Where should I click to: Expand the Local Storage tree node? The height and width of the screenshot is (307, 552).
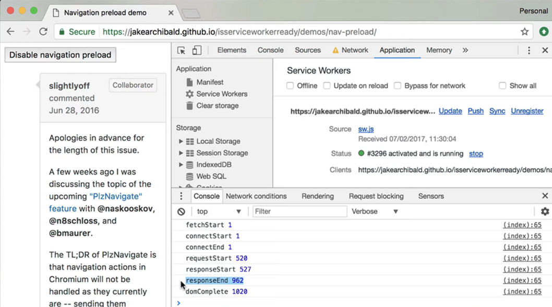point(181,141)
